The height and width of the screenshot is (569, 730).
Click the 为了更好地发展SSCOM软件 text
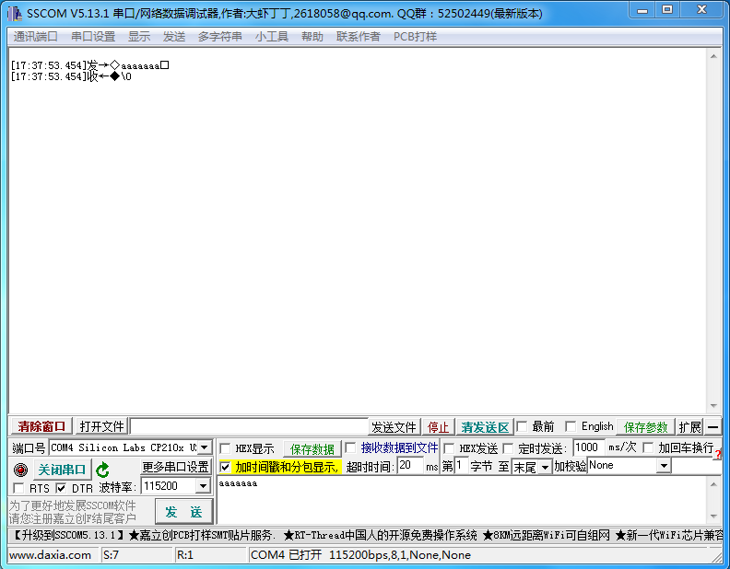pyautogui.click(x=73, y=505)
